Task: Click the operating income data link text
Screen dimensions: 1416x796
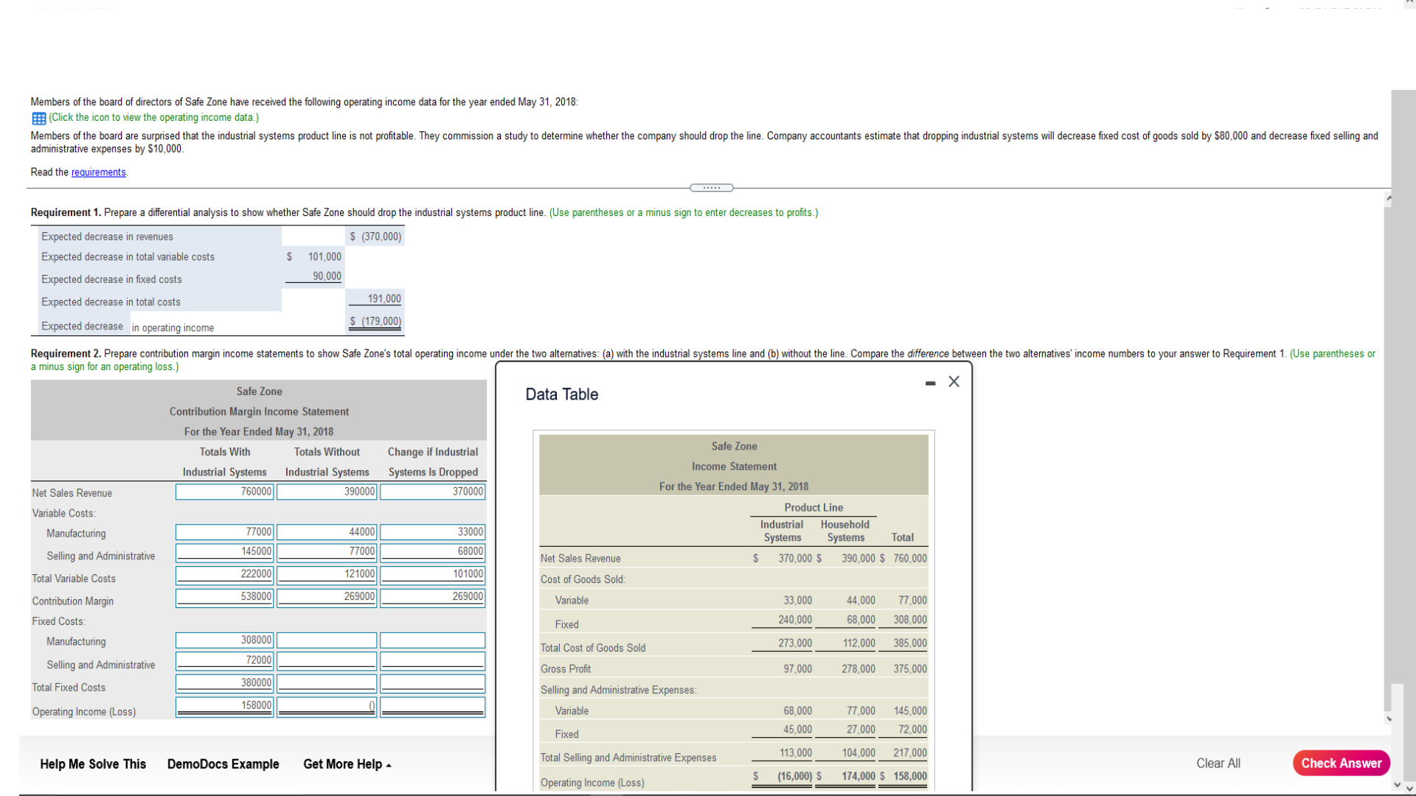Action: click(x=153, y=118)
